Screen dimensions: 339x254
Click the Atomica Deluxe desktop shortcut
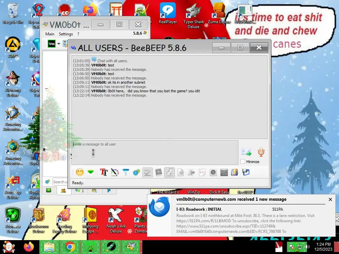13,220
